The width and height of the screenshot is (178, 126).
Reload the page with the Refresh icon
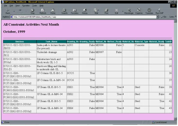(x=43, y=11)
